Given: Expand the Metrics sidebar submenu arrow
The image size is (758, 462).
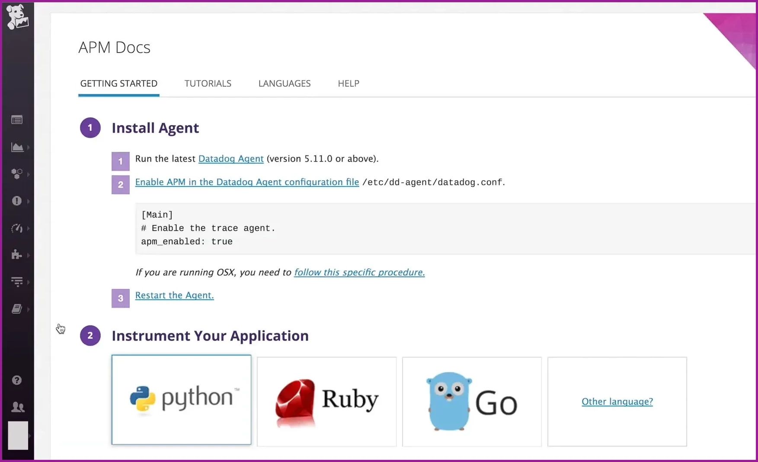Looking at the screenshot, I should click(x=29, y=228).
